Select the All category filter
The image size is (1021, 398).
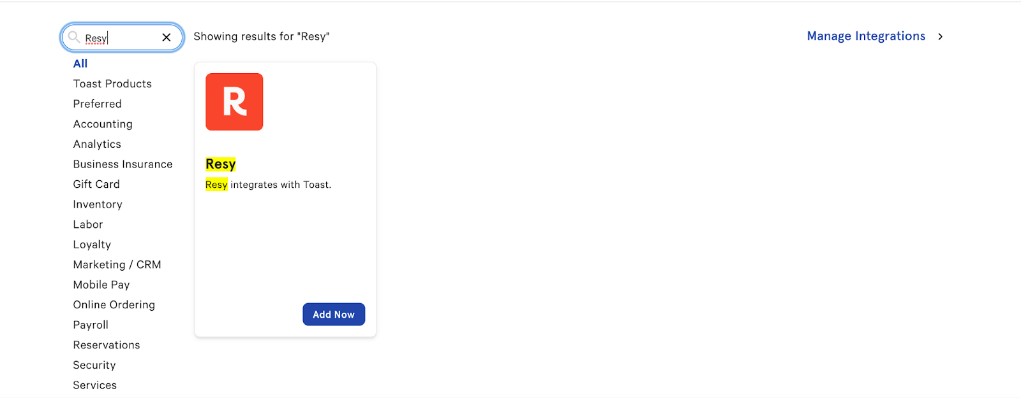pyautogui.click(x=80, y=64)
